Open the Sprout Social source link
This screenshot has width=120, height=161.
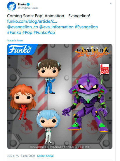(x=45, y=156)
